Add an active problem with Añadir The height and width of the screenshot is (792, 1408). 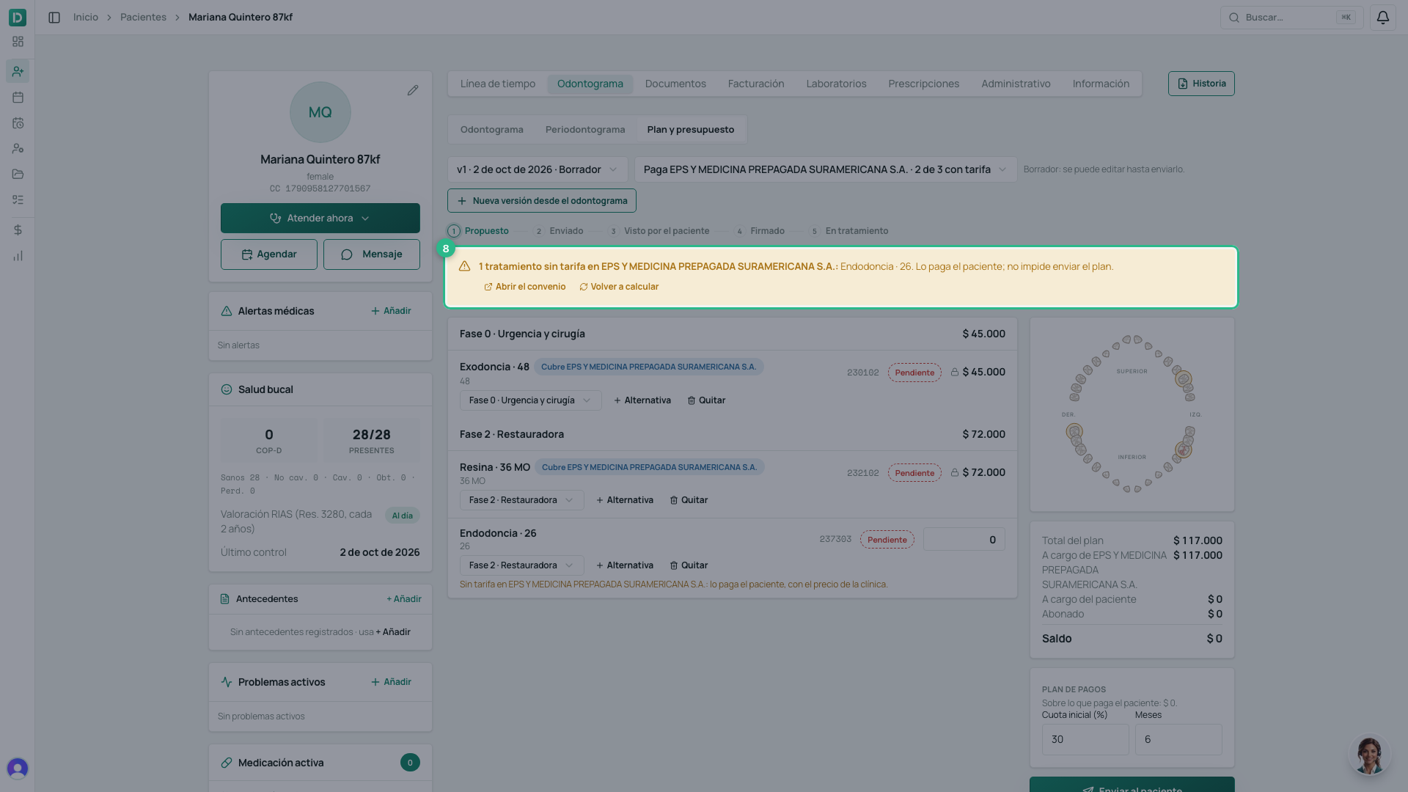391,682
